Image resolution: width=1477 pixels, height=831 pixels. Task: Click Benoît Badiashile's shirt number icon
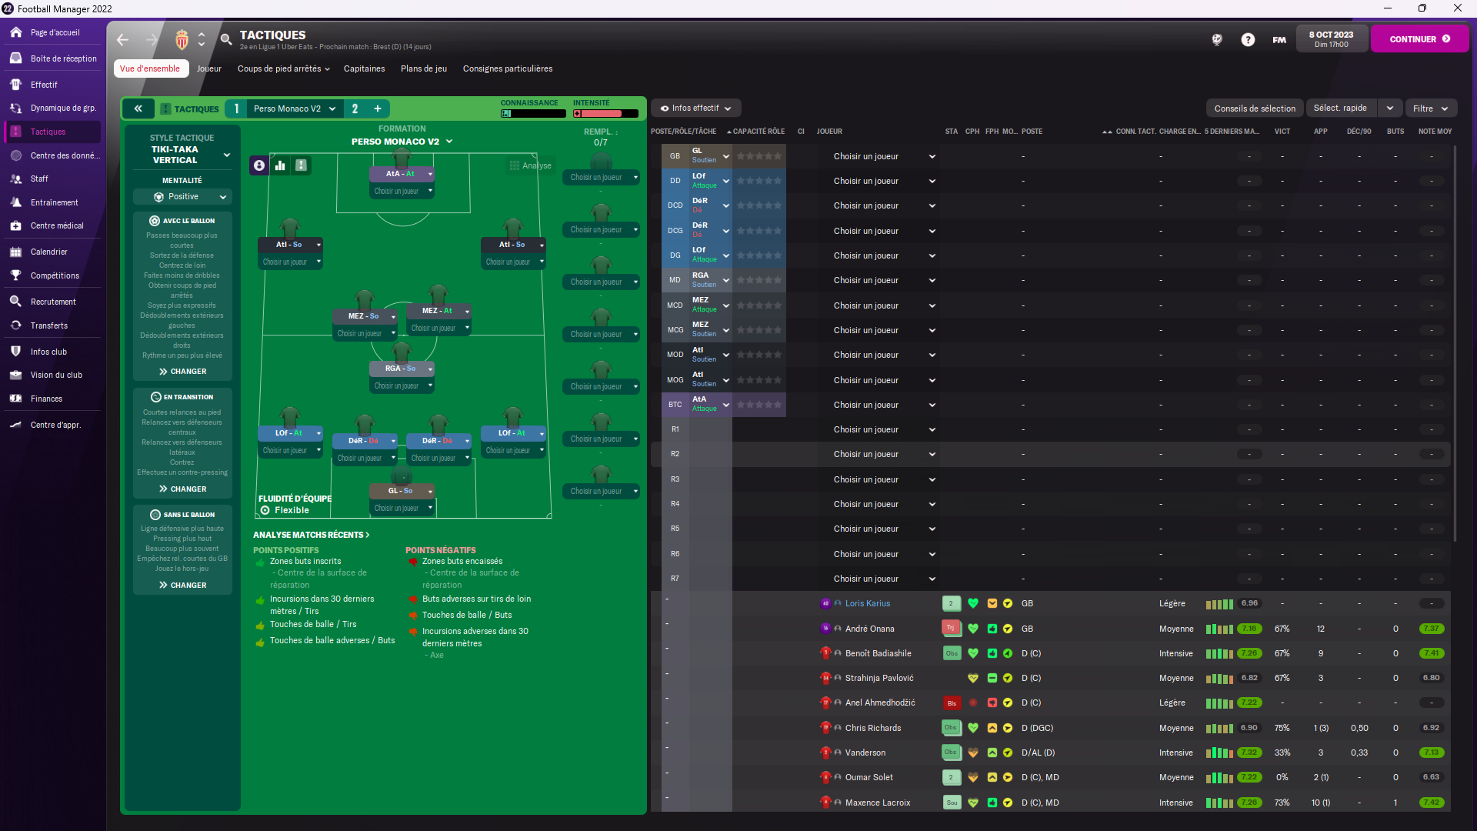tap(825, 653)
